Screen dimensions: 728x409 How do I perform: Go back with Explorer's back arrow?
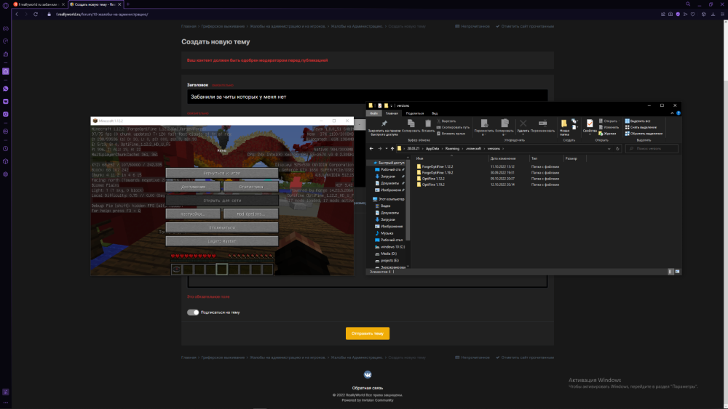pyautogui.click(x=371, y=149)
